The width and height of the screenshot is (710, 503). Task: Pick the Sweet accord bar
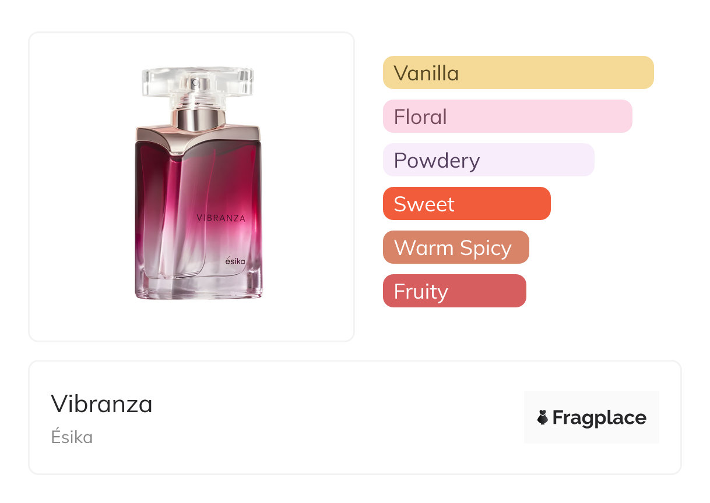point(466,204)
